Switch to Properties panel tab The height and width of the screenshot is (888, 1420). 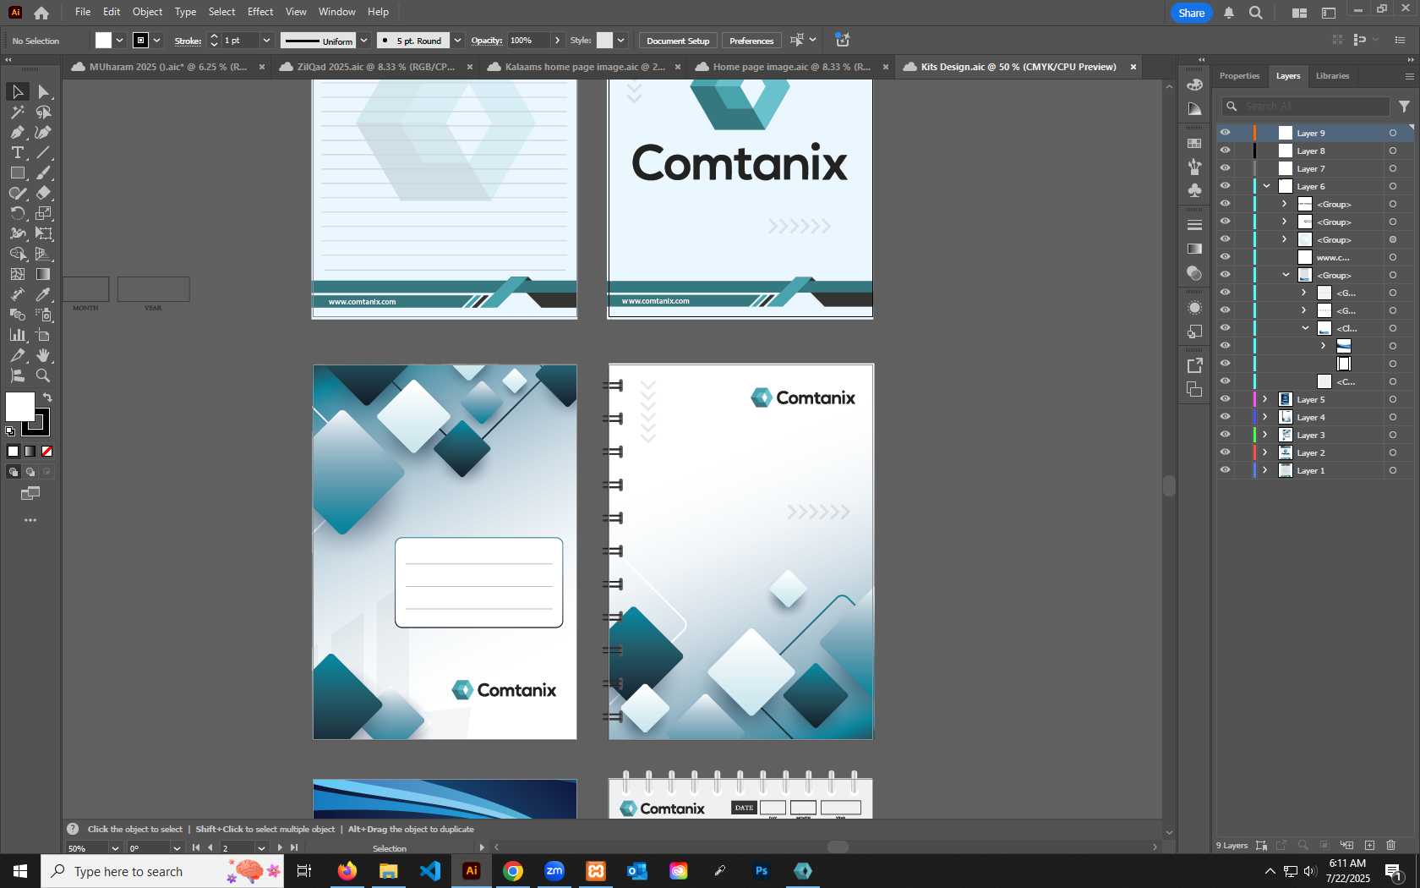pos(1239,76)
